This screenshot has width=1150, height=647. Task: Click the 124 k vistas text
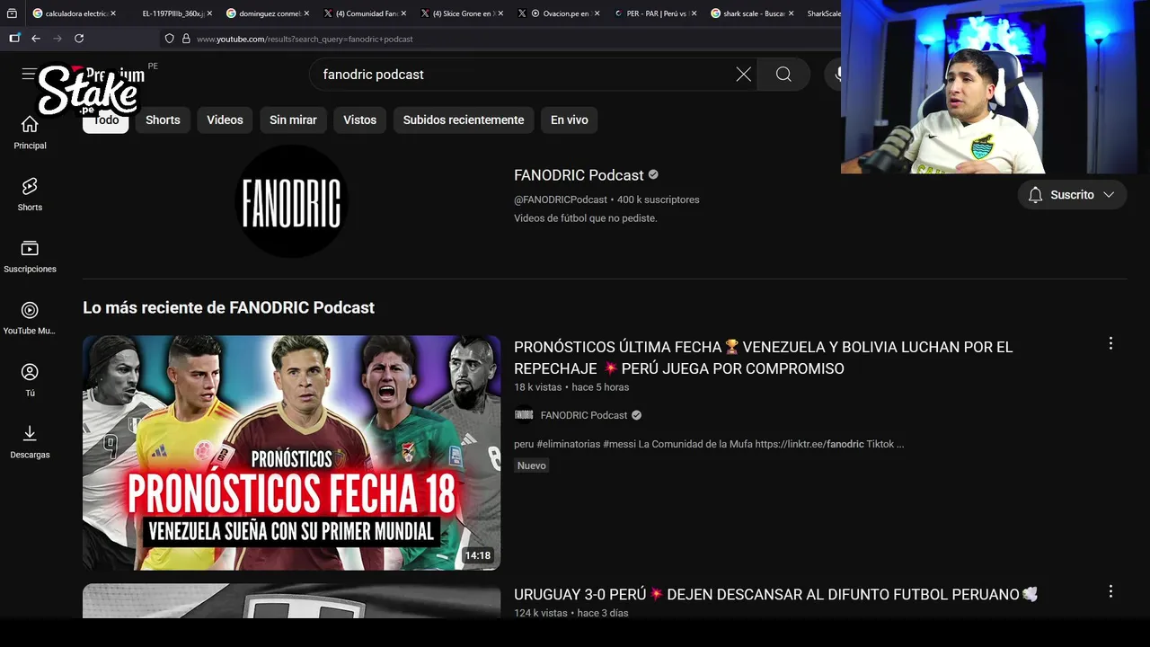point(541,613)
